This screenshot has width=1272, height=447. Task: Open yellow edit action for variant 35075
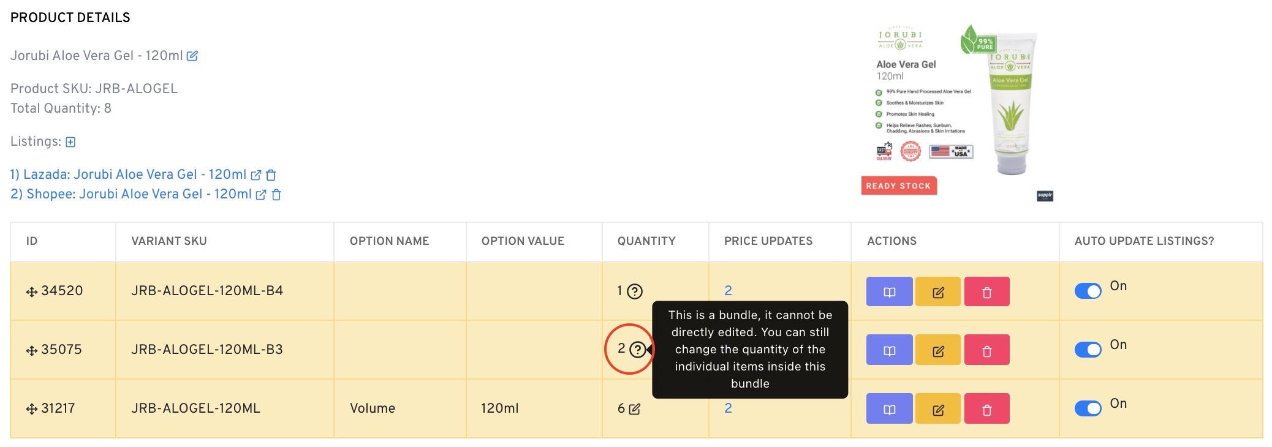pos(937,350)
